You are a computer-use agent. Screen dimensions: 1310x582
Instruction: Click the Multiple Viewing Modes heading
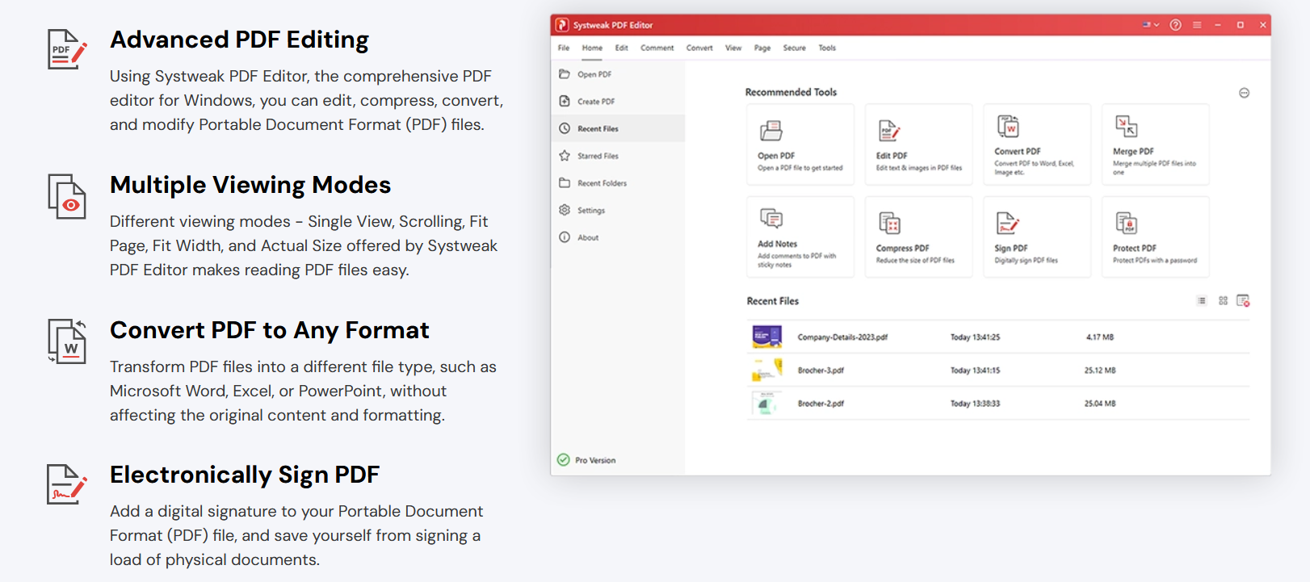pos(250,185)
